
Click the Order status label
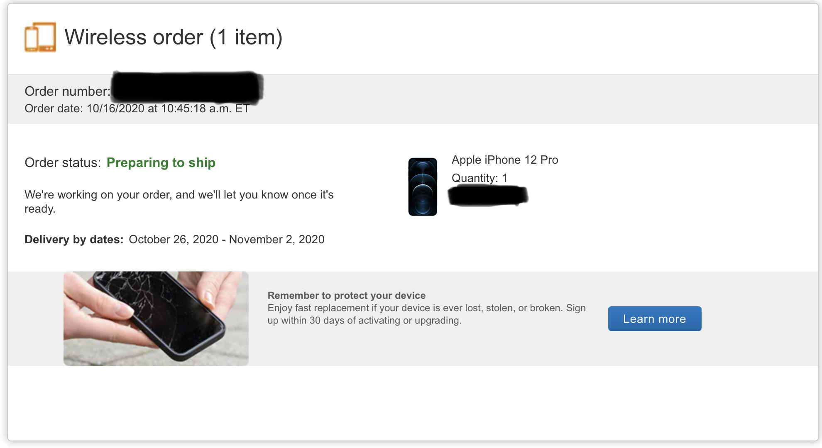(x=63, y=162)
